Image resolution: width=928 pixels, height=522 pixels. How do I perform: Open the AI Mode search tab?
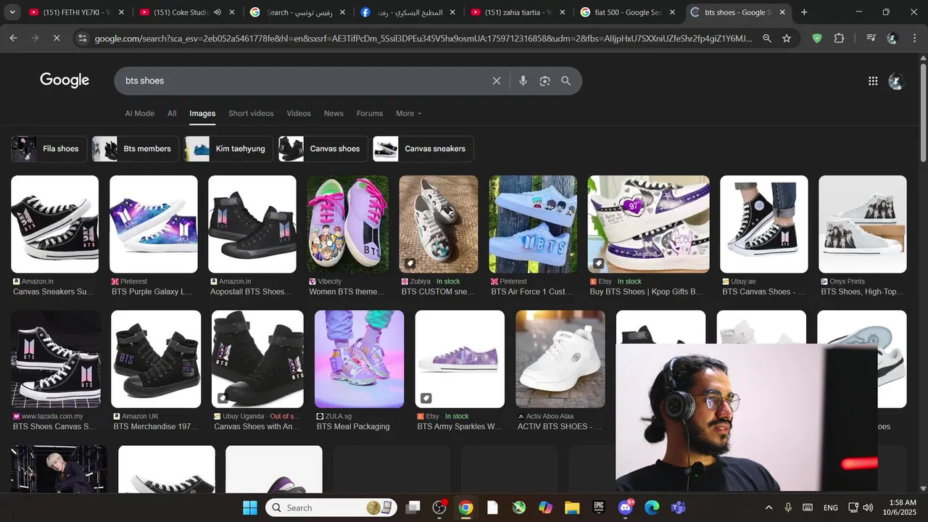coord(140,113)
